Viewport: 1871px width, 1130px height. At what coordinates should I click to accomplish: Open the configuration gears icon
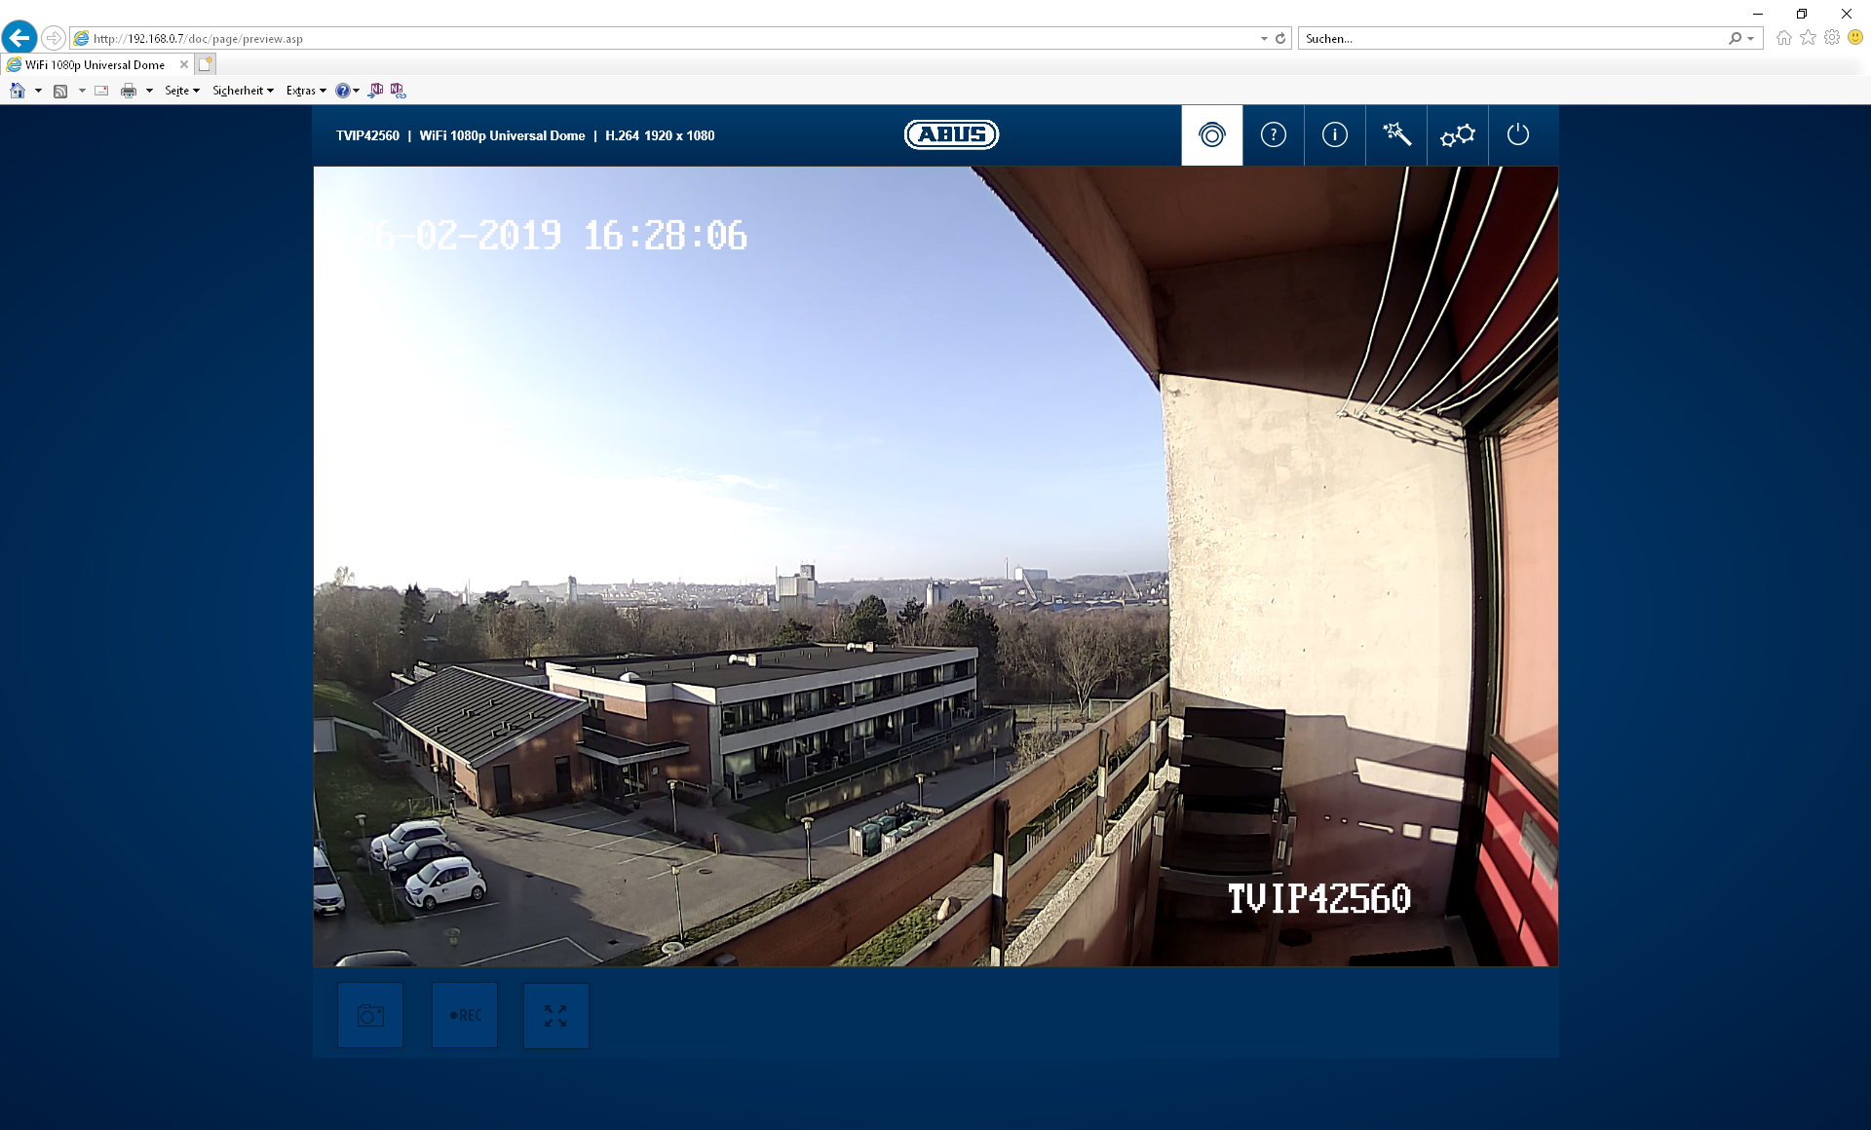[x=1457, y=135]
